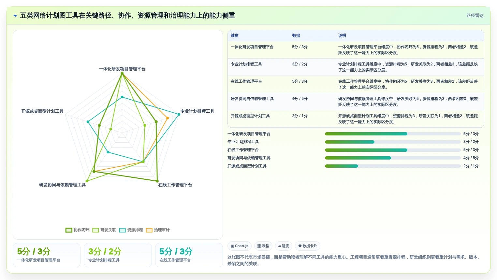Open the 3分 / 2分 专业计划排程工具 card
The height and width of the screenshot is (280, 497).
tap(118, 255)
